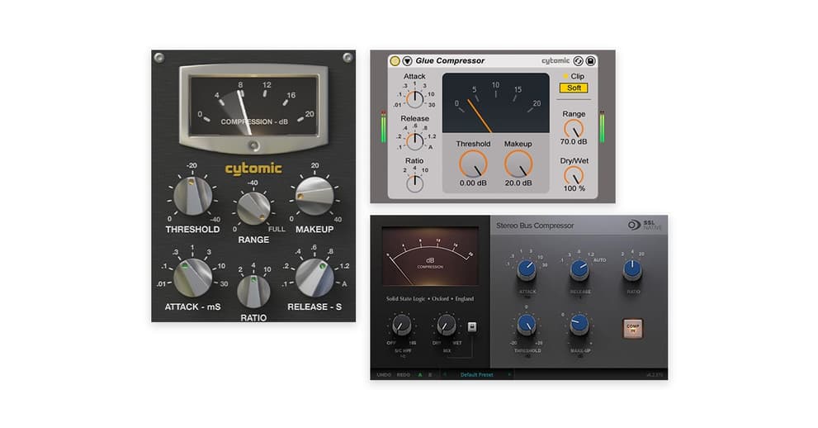Toggle the COMP IN button on SSL compressor

pyautogui.click(x=633, y=328)
